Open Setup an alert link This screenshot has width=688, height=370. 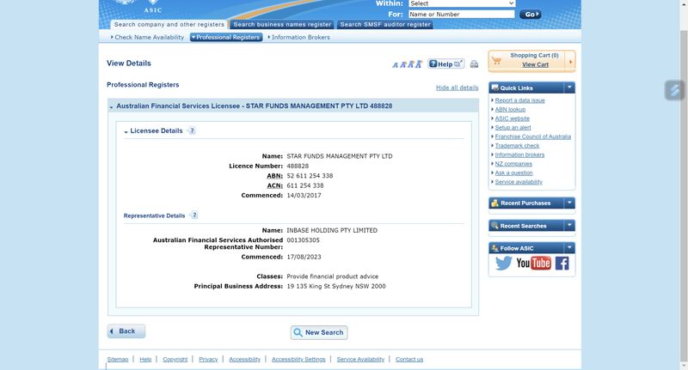pos(513,127)
